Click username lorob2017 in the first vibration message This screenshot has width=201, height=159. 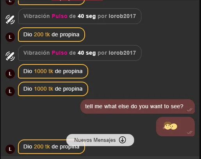[x=122, y=16]
